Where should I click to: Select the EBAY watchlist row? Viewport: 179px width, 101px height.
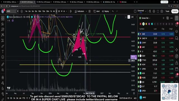(156, 56)
